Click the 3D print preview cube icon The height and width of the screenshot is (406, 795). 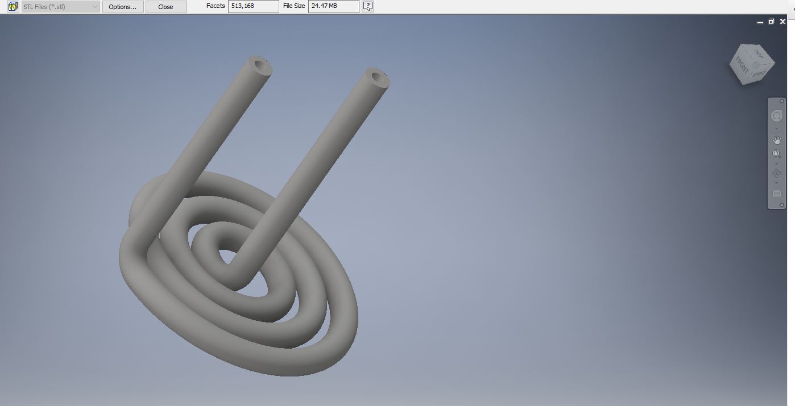tap(13, 7)
